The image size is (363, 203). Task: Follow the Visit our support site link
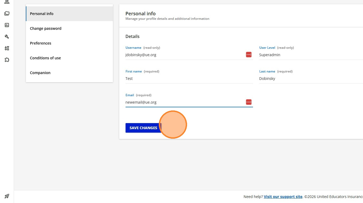pos(283,197)
